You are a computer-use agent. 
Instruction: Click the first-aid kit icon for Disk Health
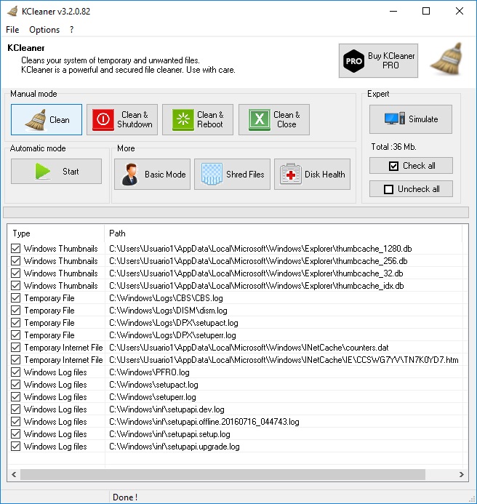coord(290,175)
